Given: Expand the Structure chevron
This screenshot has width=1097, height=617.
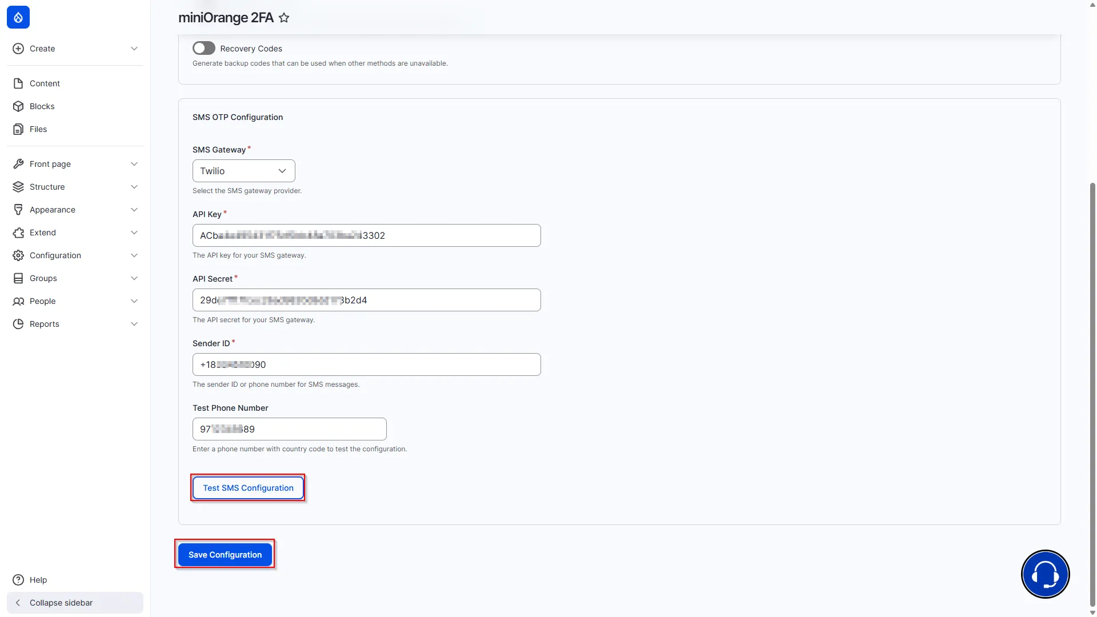Looking at the screenshot, I should click(134, 187).
